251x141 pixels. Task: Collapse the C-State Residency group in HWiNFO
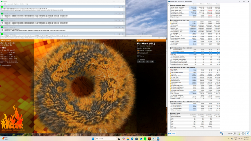pos(169,102)
